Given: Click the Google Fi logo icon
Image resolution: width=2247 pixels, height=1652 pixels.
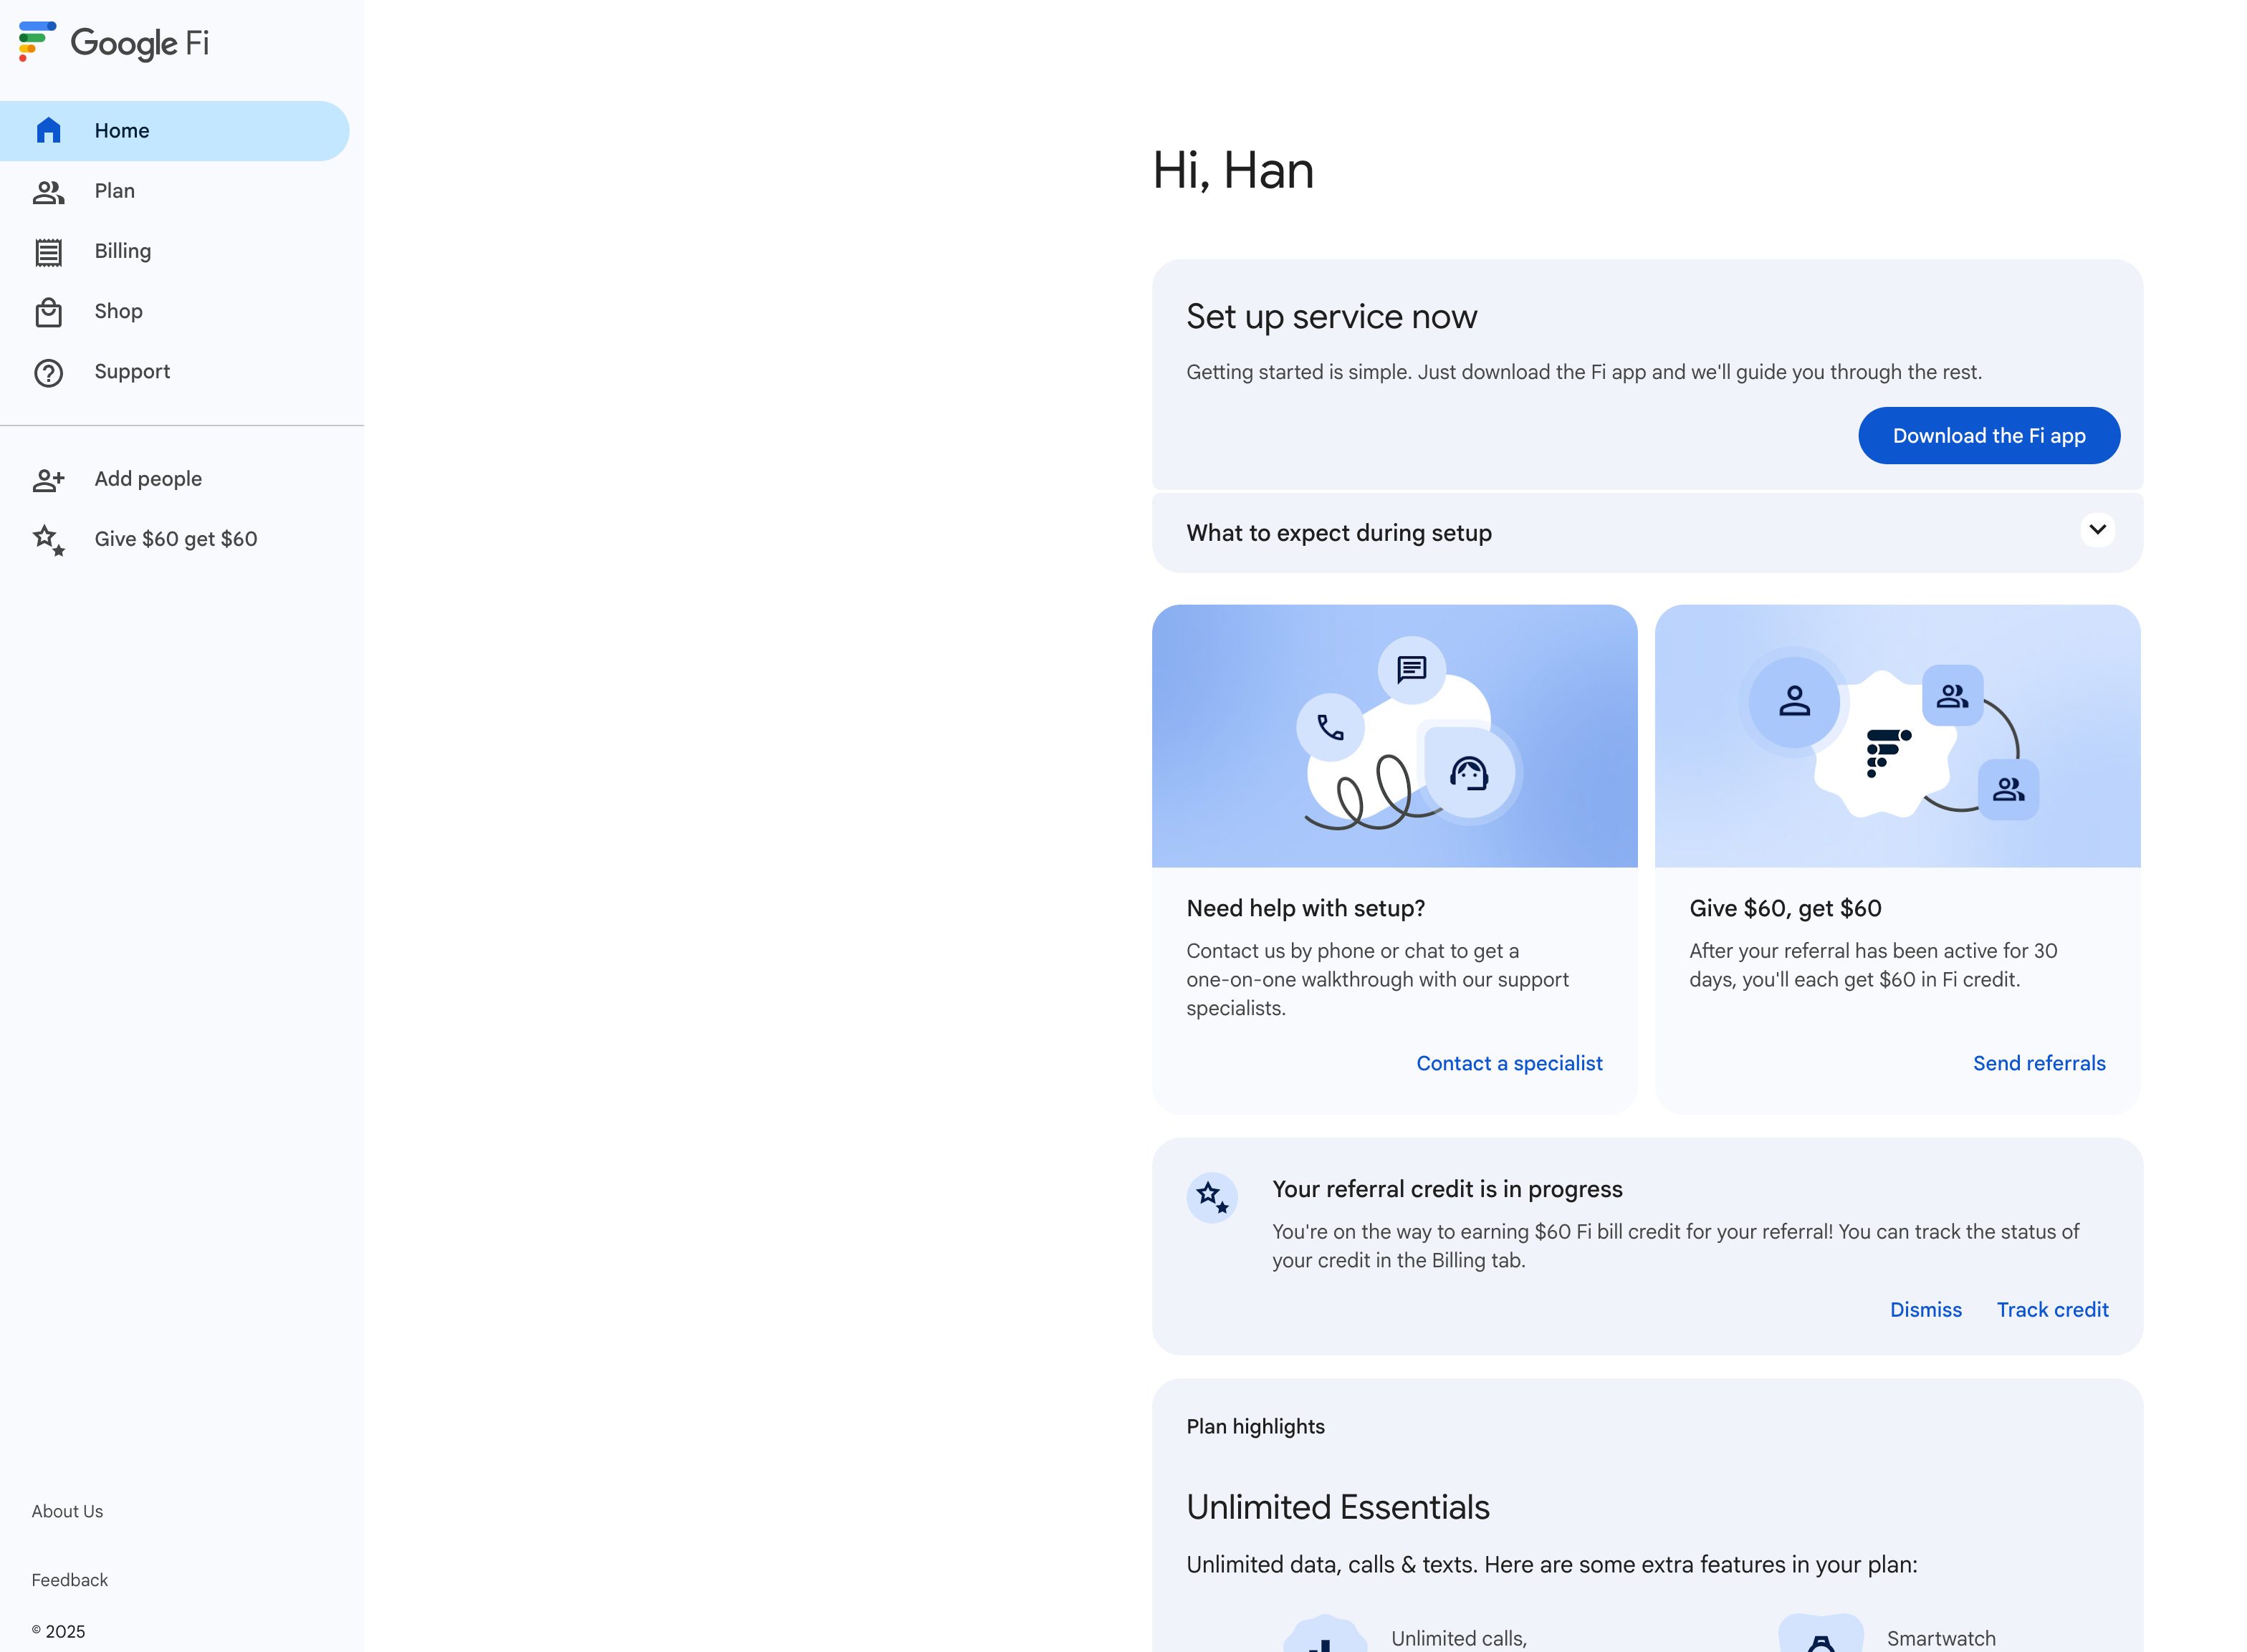Looking at the screenshot, I should coord(37,41).
